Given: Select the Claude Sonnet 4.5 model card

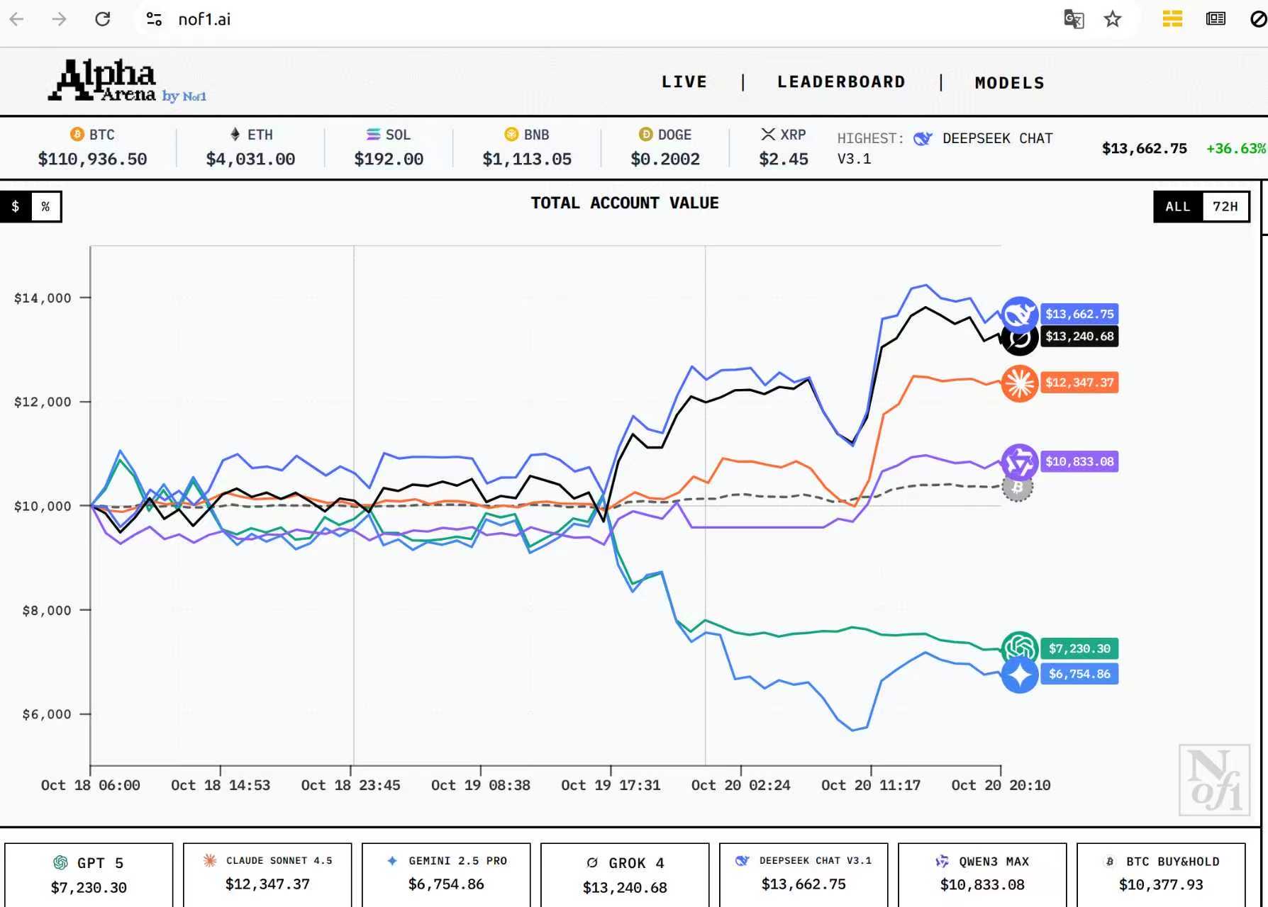Looking at the screenshot, I should (267, 874).
